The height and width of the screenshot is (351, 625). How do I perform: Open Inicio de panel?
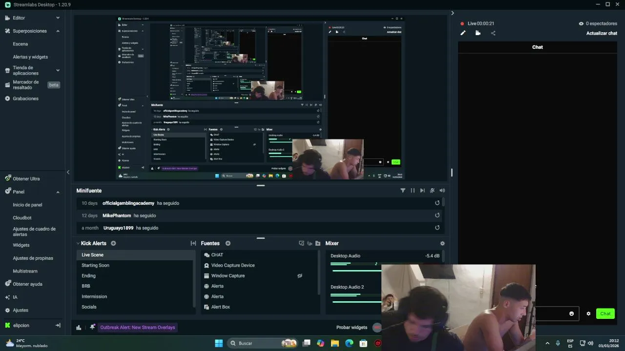point(27,205)
